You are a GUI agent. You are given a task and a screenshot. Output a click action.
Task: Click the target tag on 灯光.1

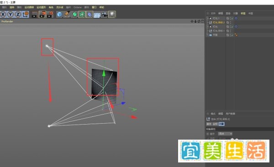[236, 18]
